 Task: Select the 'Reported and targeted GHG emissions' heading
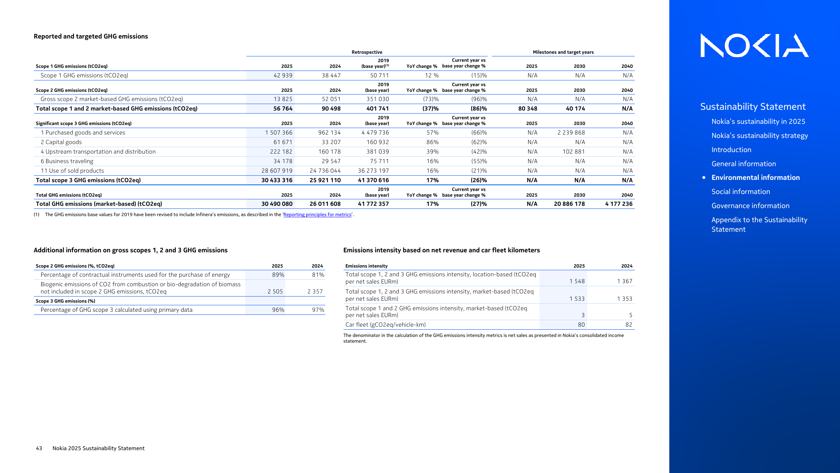pyautogui.click(x=91, y=36)
